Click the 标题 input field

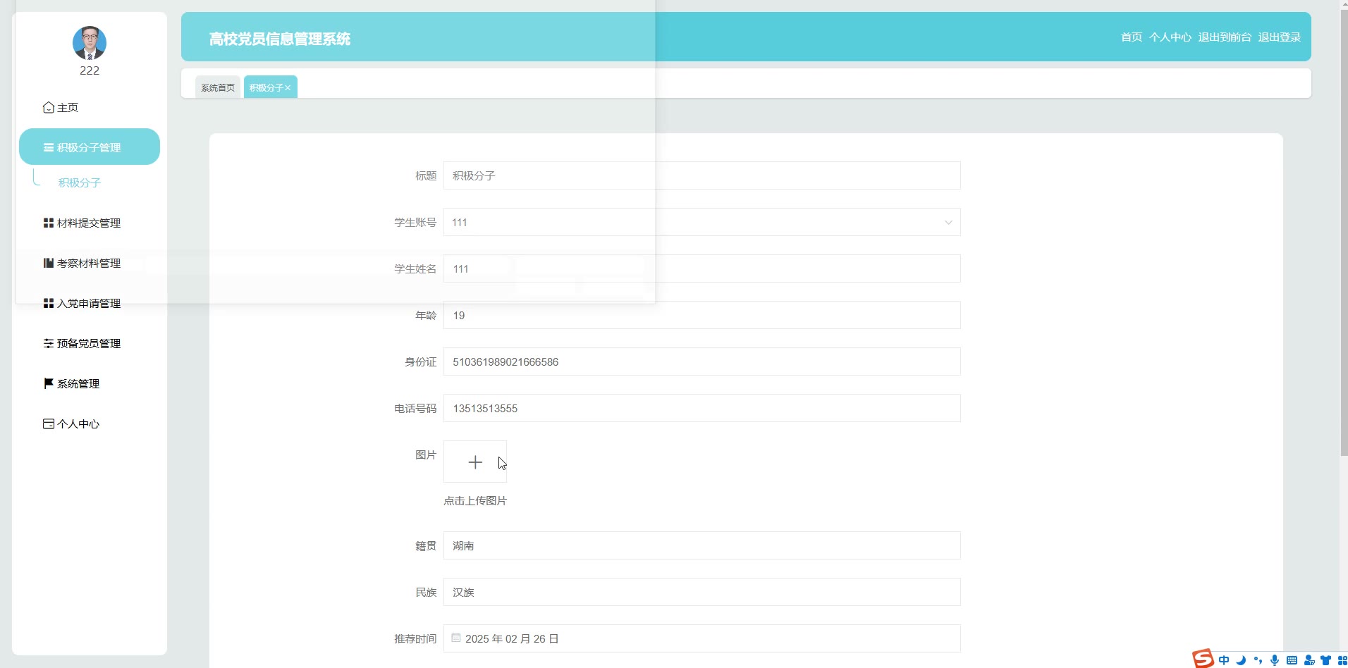701,175
